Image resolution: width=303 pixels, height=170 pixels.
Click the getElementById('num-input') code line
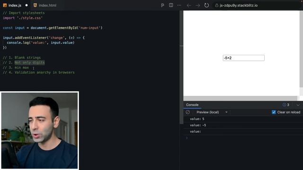pyautogui.click(x=53, y=28)
